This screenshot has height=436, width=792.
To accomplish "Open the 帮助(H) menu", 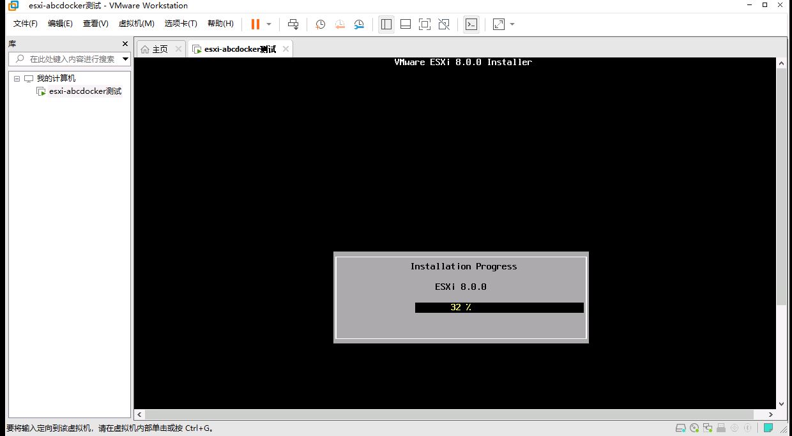I will (220, 24).
